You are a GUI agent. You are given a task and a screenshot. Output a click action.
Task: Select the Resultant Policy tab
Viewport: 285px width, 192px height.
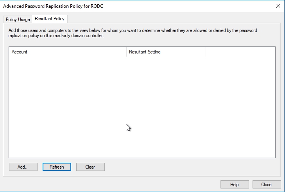[x=50, y=19]
